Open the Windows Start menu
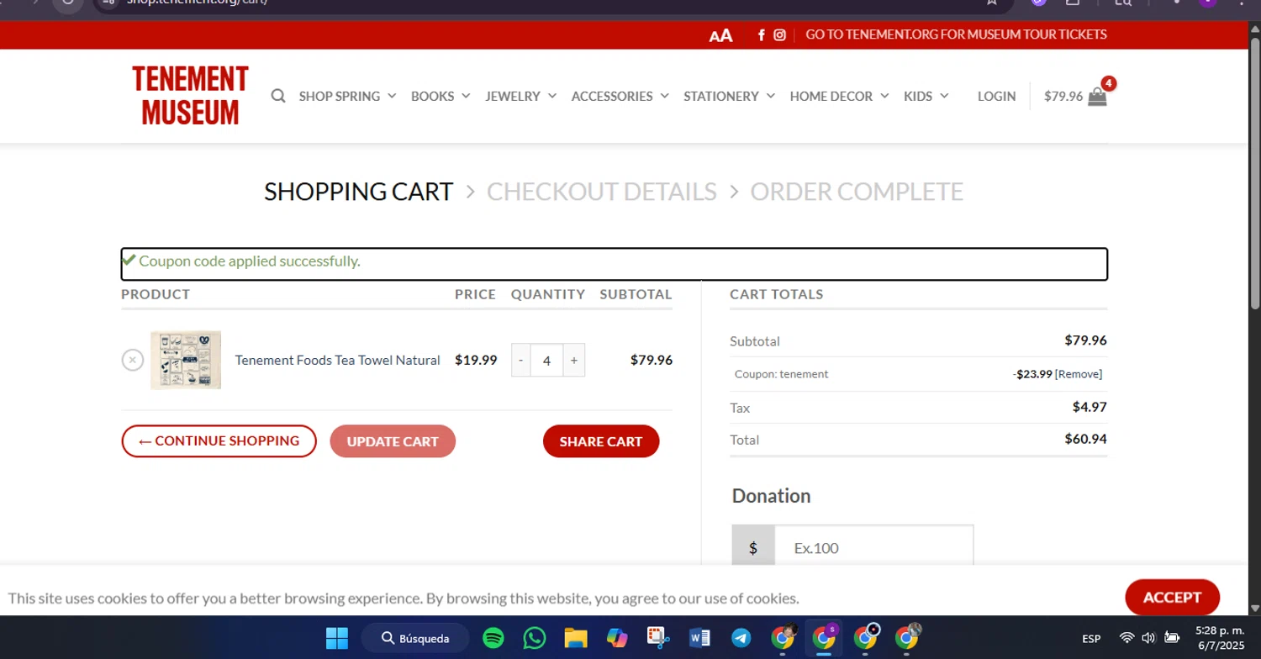The height and width of the screenshot is (659, 1261). coord(337,638)
